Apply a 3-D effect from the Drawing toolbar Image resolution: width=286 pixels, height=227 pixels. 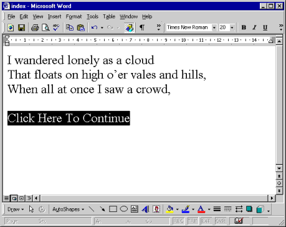pyautogui.click(x=260, y=209)
